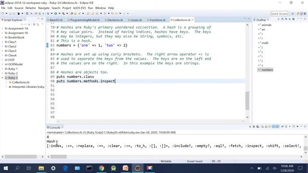Click the Writable status bar entry
308x173 pixels.
pos(166,161)
